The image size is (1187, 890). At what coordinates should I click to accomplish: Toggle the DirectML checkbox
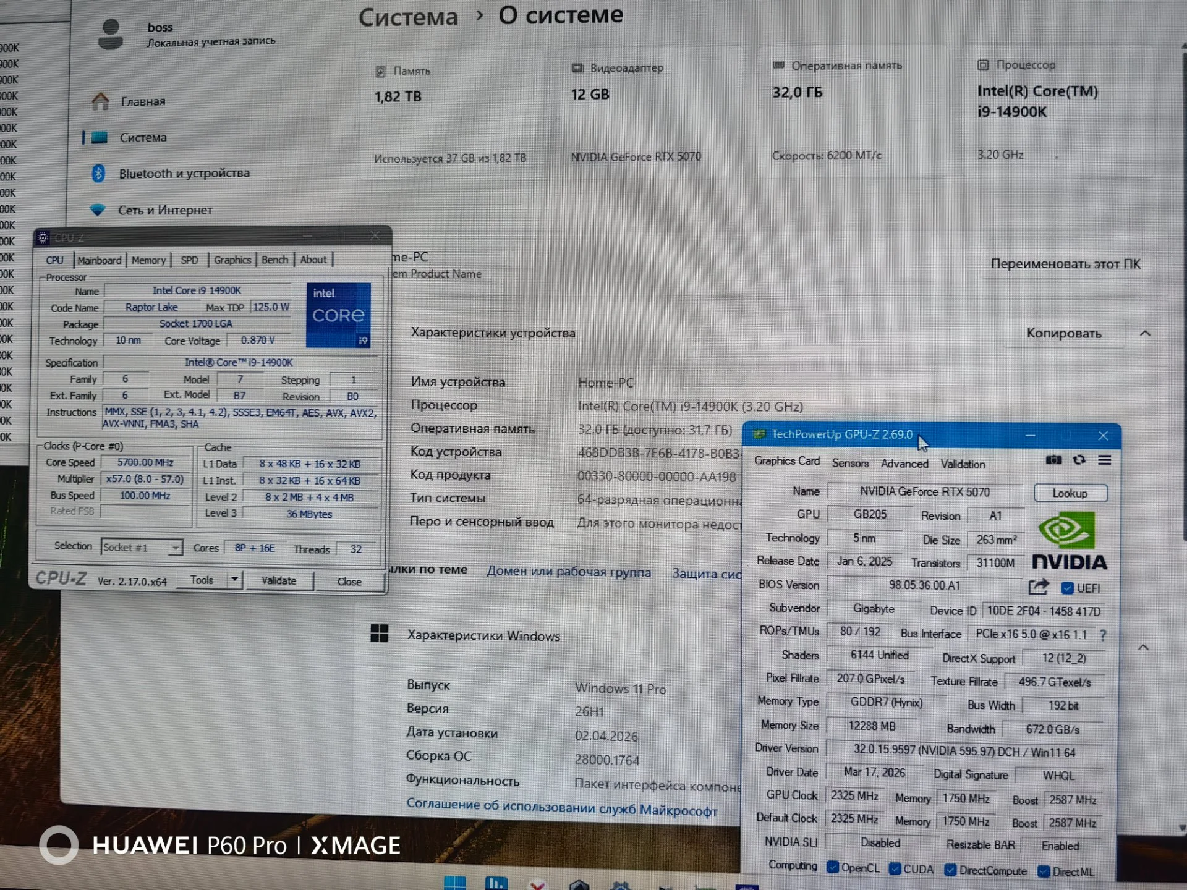click(1044, 871)
